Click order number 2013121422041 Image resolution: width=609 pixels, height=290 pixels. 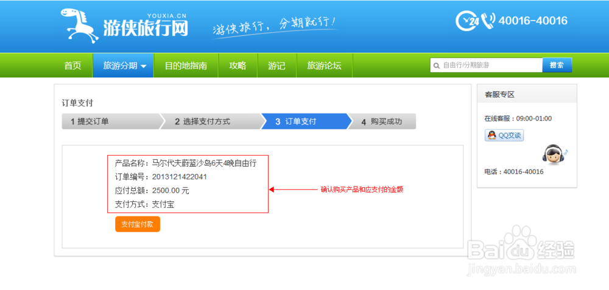click(x=180, y=177)
